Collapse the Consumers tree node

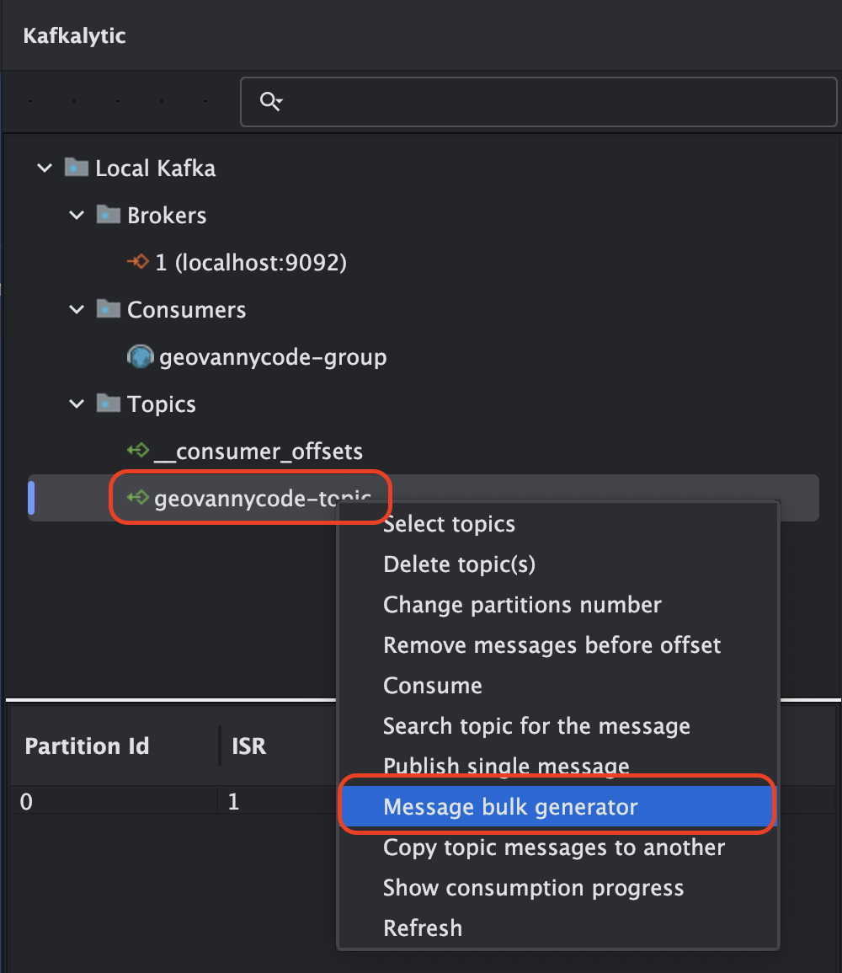pyautogui.click(x=77, y=310)
